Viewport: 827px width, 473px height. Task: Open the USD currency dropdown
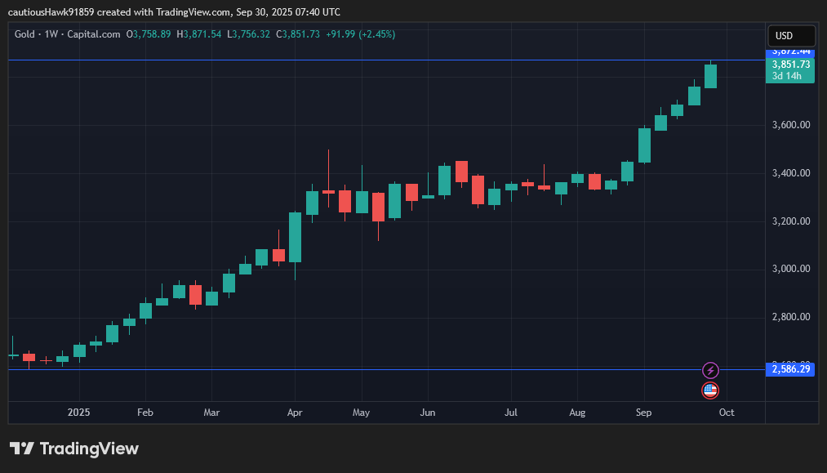(791, 36)
